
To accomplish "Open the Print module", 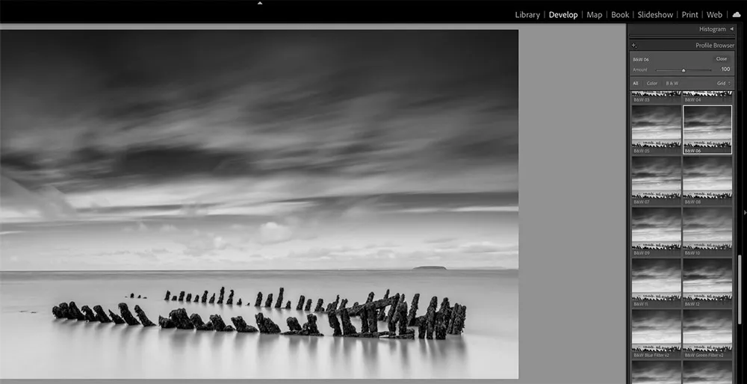I will (x=689, y=15).
